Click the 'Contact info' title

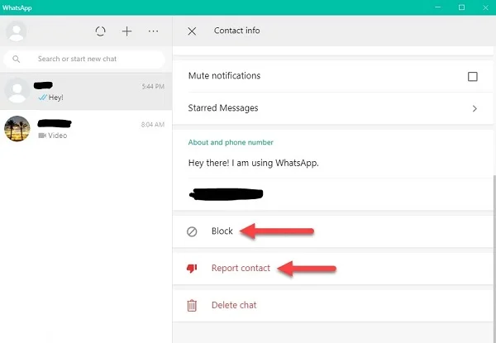tap(237, 31)
